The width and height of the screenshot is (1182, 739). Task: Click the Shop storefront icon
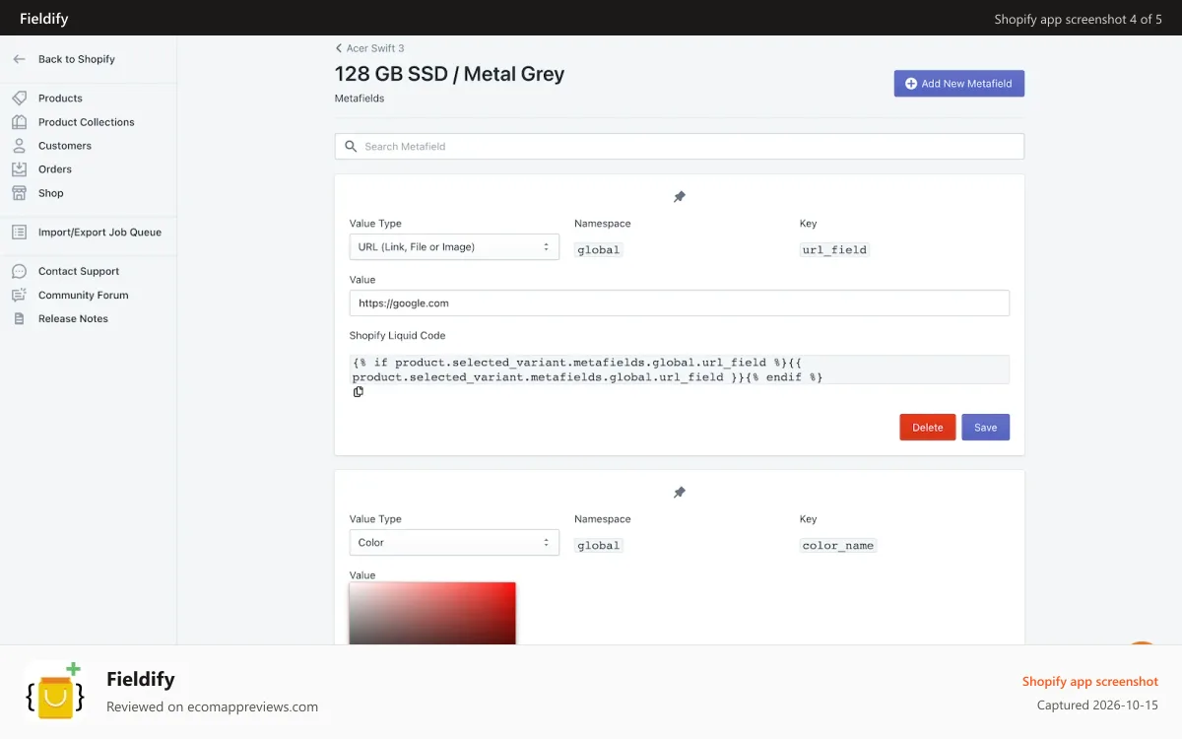tap(19, 193)
